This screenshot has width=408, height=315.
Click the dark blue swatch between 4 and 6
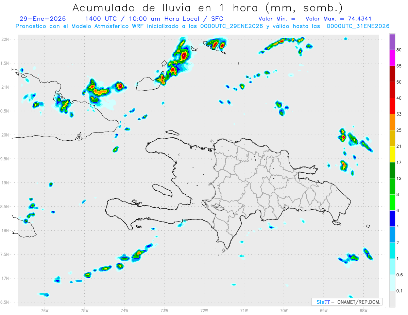pos(392,218)
